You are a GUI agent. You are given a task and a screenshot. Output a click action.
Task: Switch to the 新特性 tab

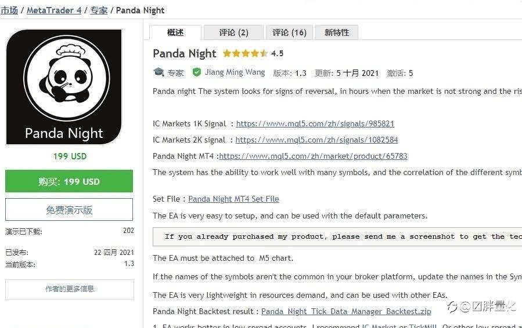pyautogui.click(x=337, y=32)
